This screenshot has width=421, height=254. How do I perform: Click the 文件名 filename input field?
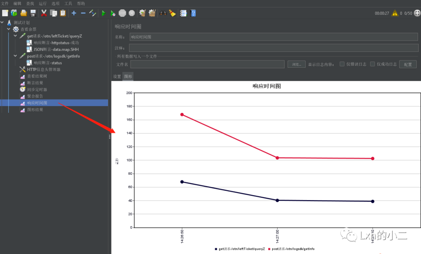click(x=207, y=64)
